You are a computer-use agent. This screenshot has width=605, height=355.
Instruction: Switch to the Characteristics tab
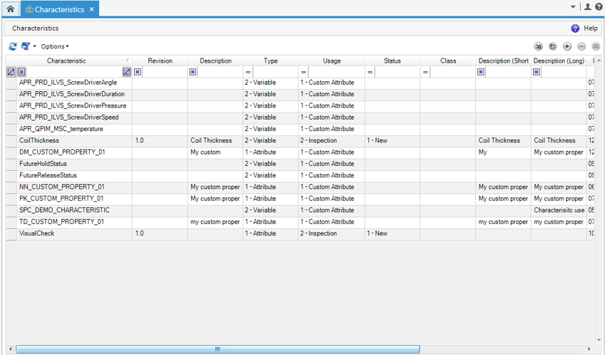[x=59, y=9]
